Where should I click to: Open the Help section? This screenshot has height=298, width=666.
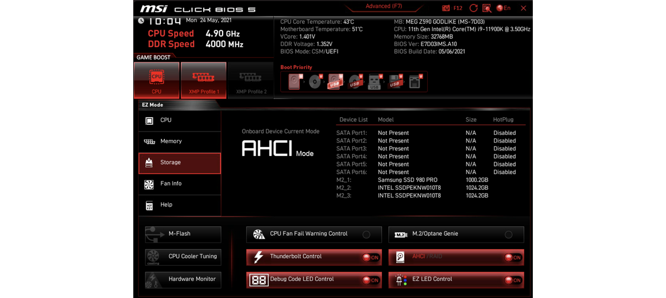tap(179, 205)
